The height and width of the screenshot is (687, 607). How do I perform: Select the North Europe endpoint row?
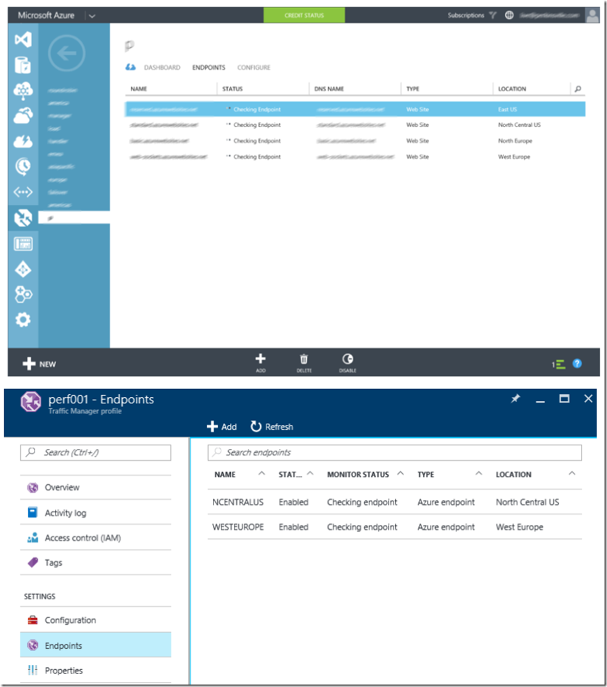[x=355, y=141]
